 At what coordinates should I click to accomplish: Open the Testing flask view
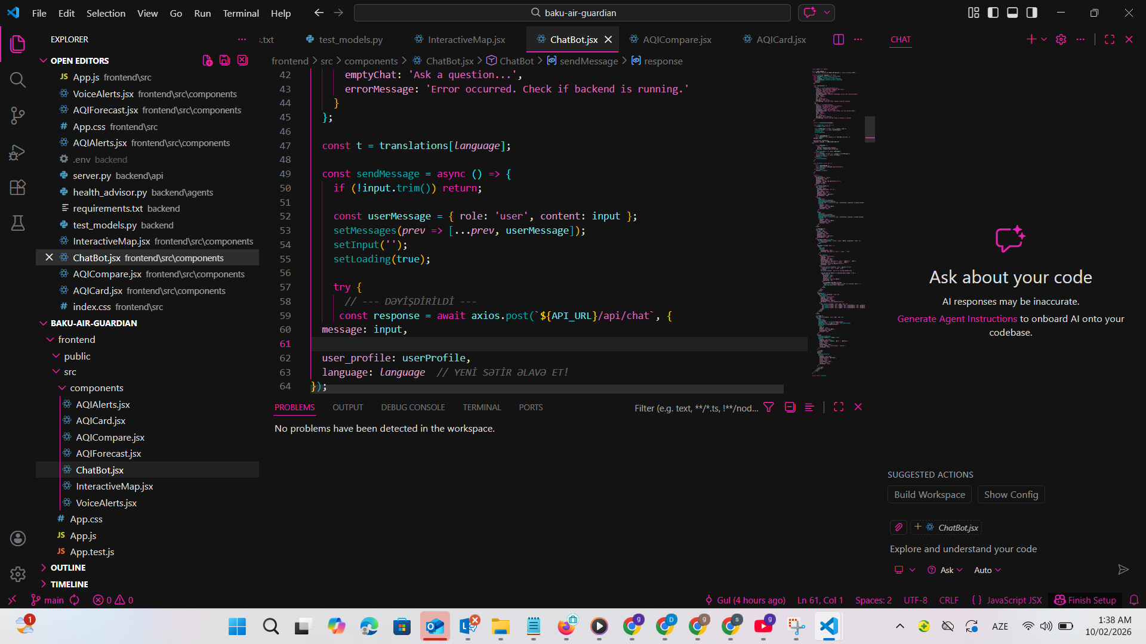[18, 223]
